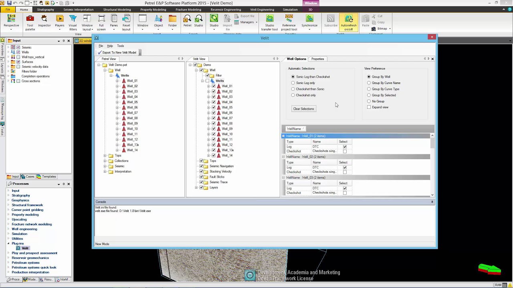The image size is (513, 288).
Task: Insert a new Window from the ribbon
Action: [143, 22]
